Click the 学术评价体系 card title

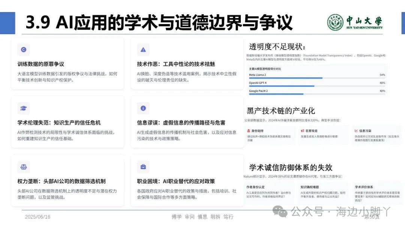pyautogui.click(x=364, y=187)
